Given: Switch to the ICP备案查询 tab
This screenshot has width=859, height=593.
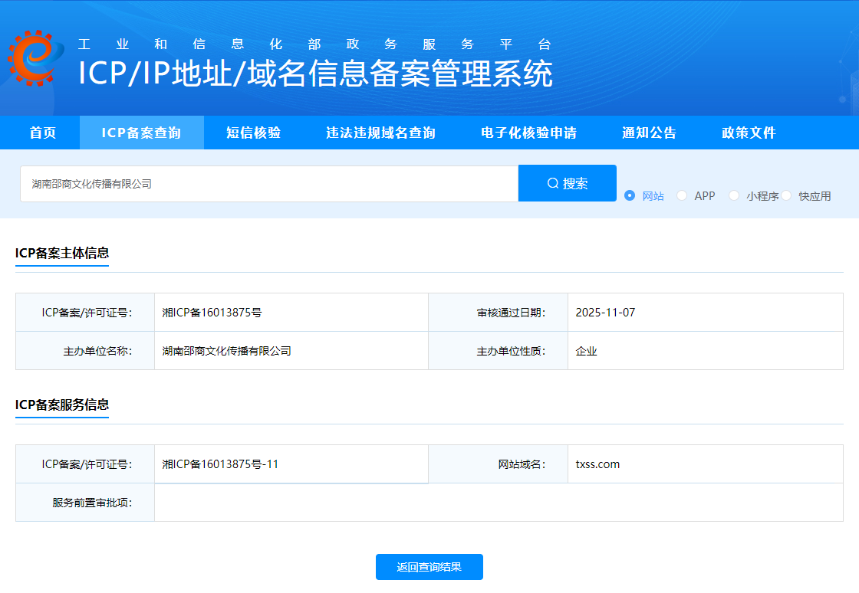Looking at the screenshot, I should (x=141, y=132).
